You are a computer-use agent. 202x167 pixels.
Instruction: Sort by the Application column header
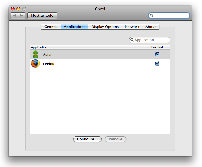87,47
